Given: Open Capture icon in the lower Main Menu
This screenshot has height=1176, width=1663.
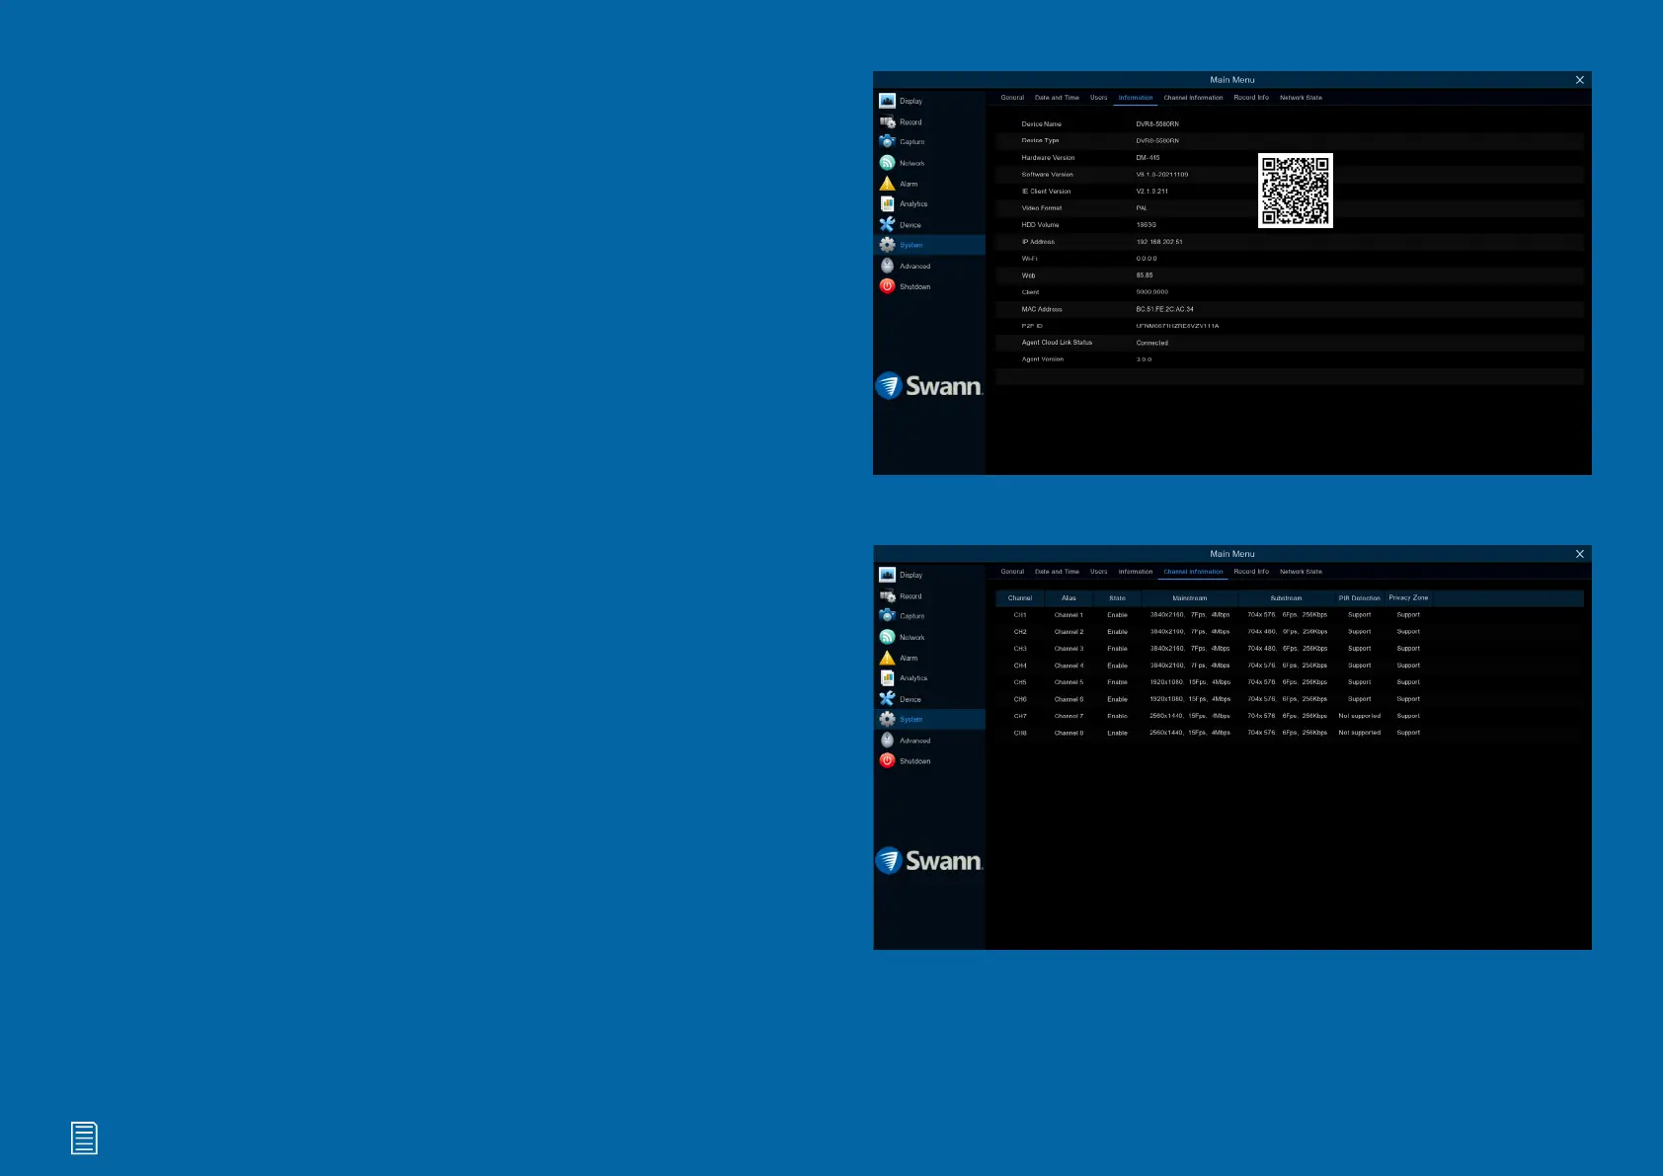Looking at the screenshot, I should click(x=887, y=616).
